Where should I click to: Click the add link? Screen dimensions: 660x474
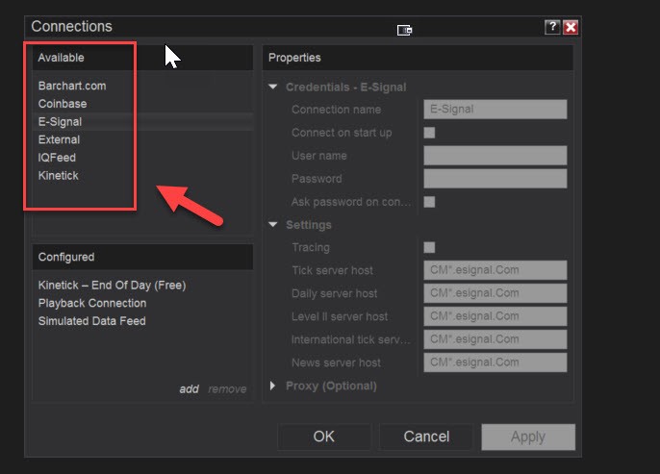coord(189,389)
